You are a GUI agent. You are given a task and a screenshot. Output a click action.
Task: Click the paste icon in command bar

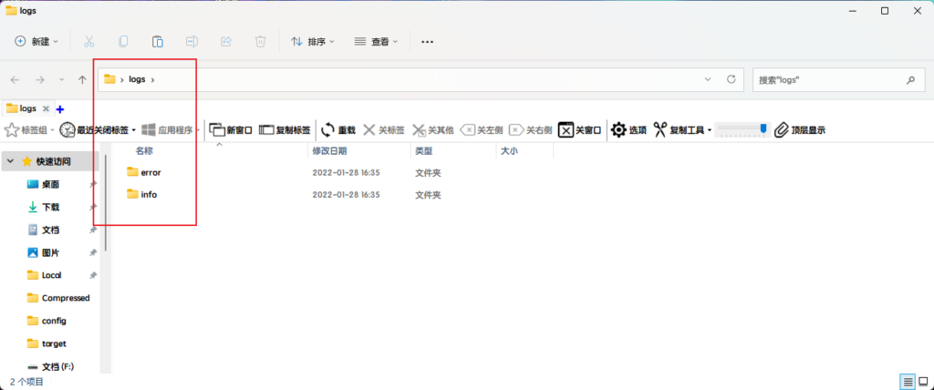point(157,41)
